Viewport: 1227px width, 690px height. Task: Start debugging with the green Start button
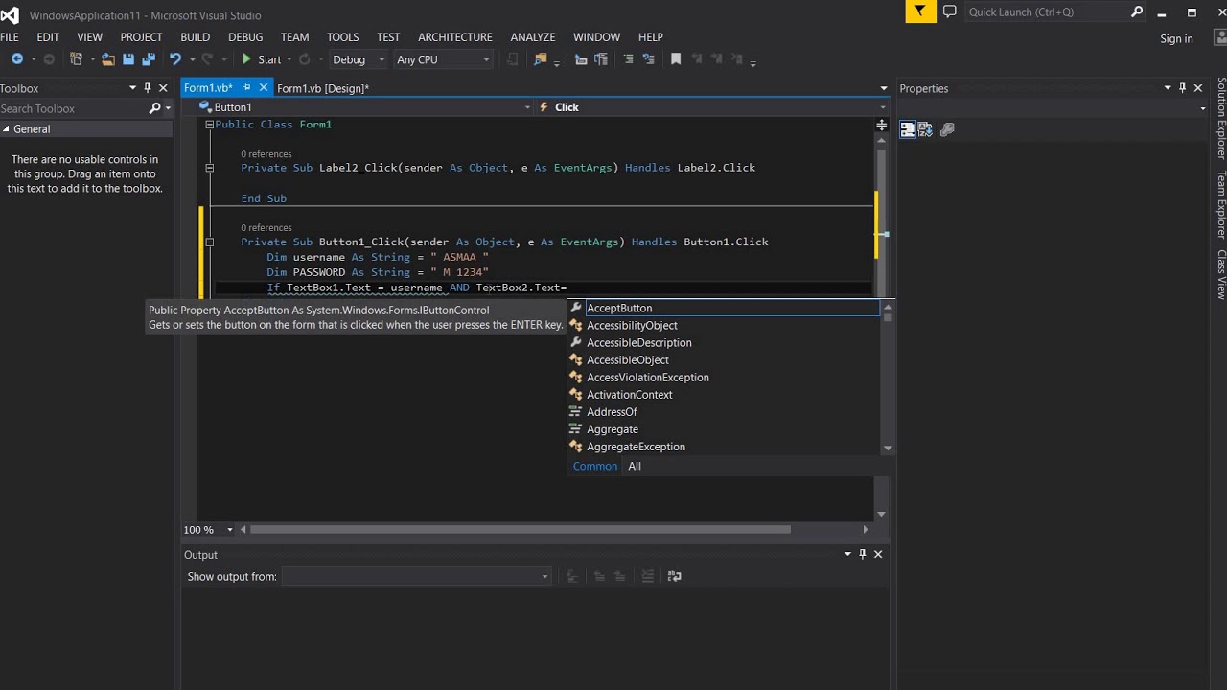pyautogui.click(x=261, y=59)
